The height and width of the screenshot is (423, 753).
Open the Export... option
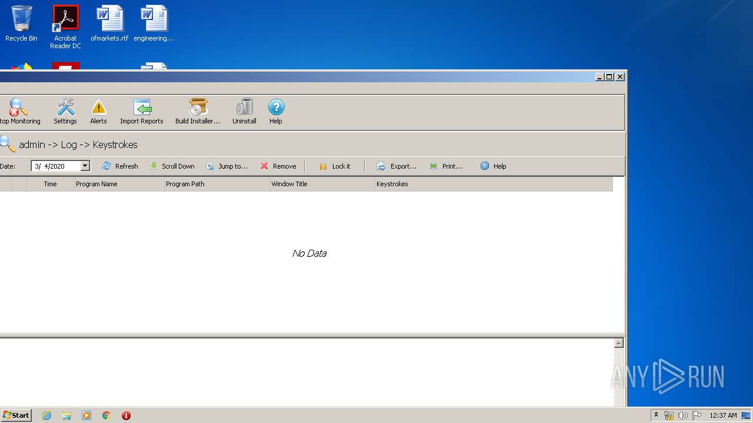tap(397, 166)
